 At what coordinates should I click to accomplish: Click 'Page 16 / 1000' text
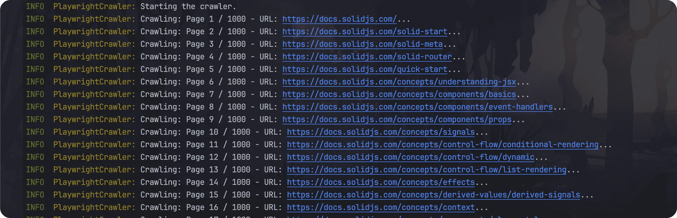click(x=218, y=207)
